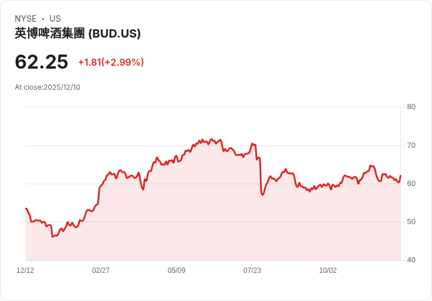Click the 60 y-axis value
The image size is (432, 301).
411,184
